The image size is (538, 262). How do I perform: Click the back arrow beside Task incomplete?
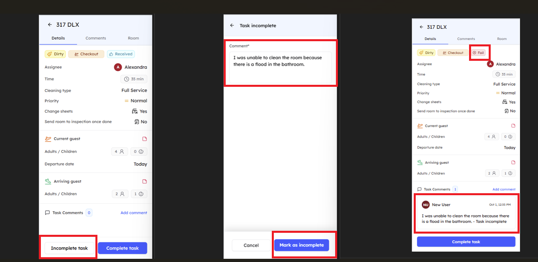pyautogui.click(x=232, y=26)
